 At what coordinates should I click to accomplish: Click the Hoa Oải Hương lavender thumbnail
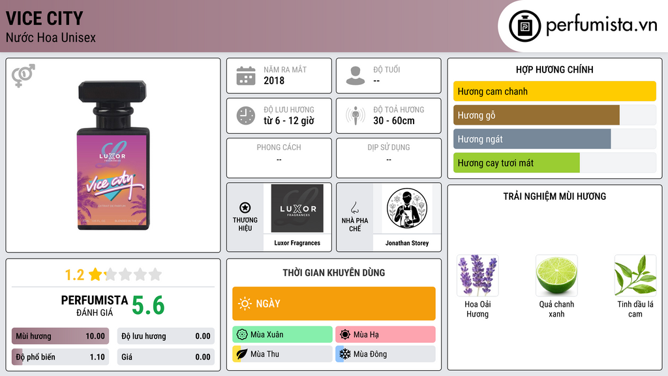[x=478, y=275]
